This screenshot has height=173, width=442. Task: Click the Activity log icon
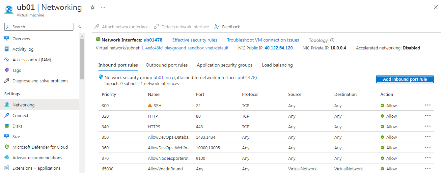pos(7,49)
